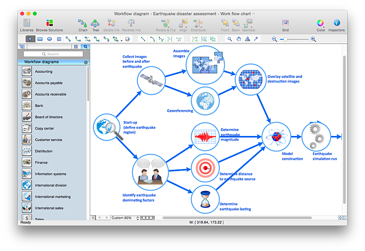The width and height of the screenshot is (365, 251).
Task: Select the Stamp clone tool
Action: (247, 39)
